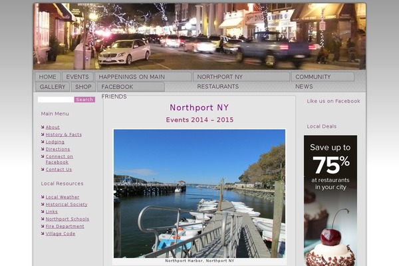The width and height of the screenshot is (399, 266).
Task: Click the Main Menu sidebar heading
Action: point(55,114)
